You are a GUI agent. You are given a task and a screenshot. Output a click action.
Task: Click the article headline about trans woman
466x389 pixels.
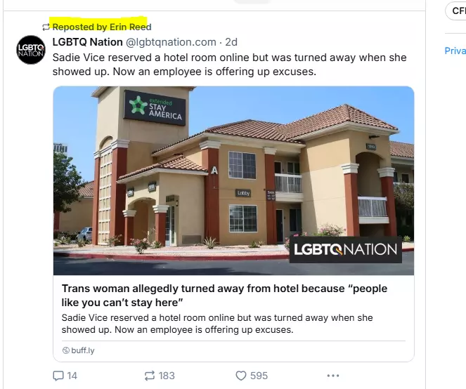pyautogui.click(x=224, y=296)
